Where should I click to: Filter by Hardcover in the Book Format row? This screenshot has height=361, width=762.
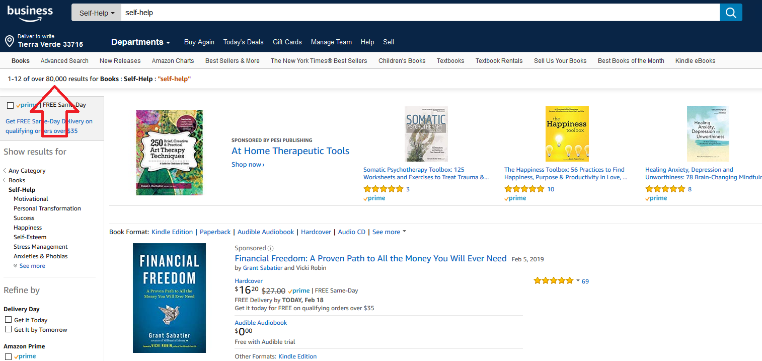point(316,232)
